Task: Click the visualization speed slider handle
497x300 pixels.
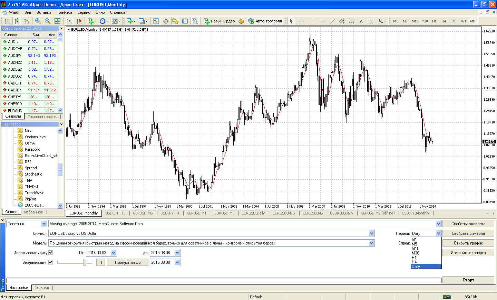Action: [x=85, y=262]
